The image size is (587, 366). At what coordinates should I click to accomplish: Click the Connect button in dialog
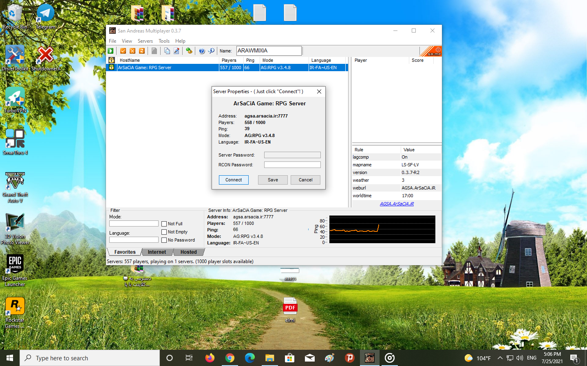234,180
